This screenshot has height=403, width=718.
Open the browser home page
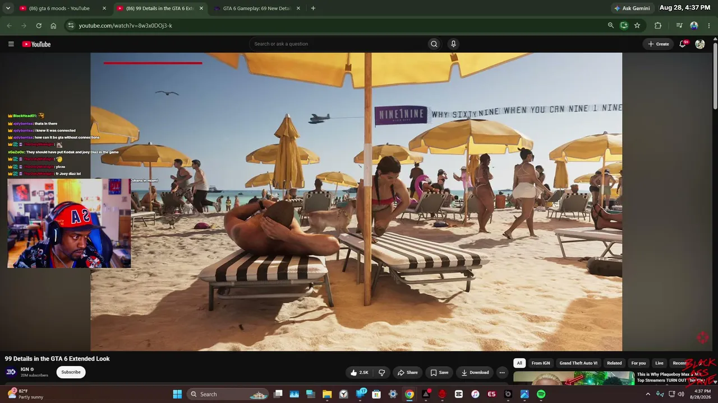53,26
